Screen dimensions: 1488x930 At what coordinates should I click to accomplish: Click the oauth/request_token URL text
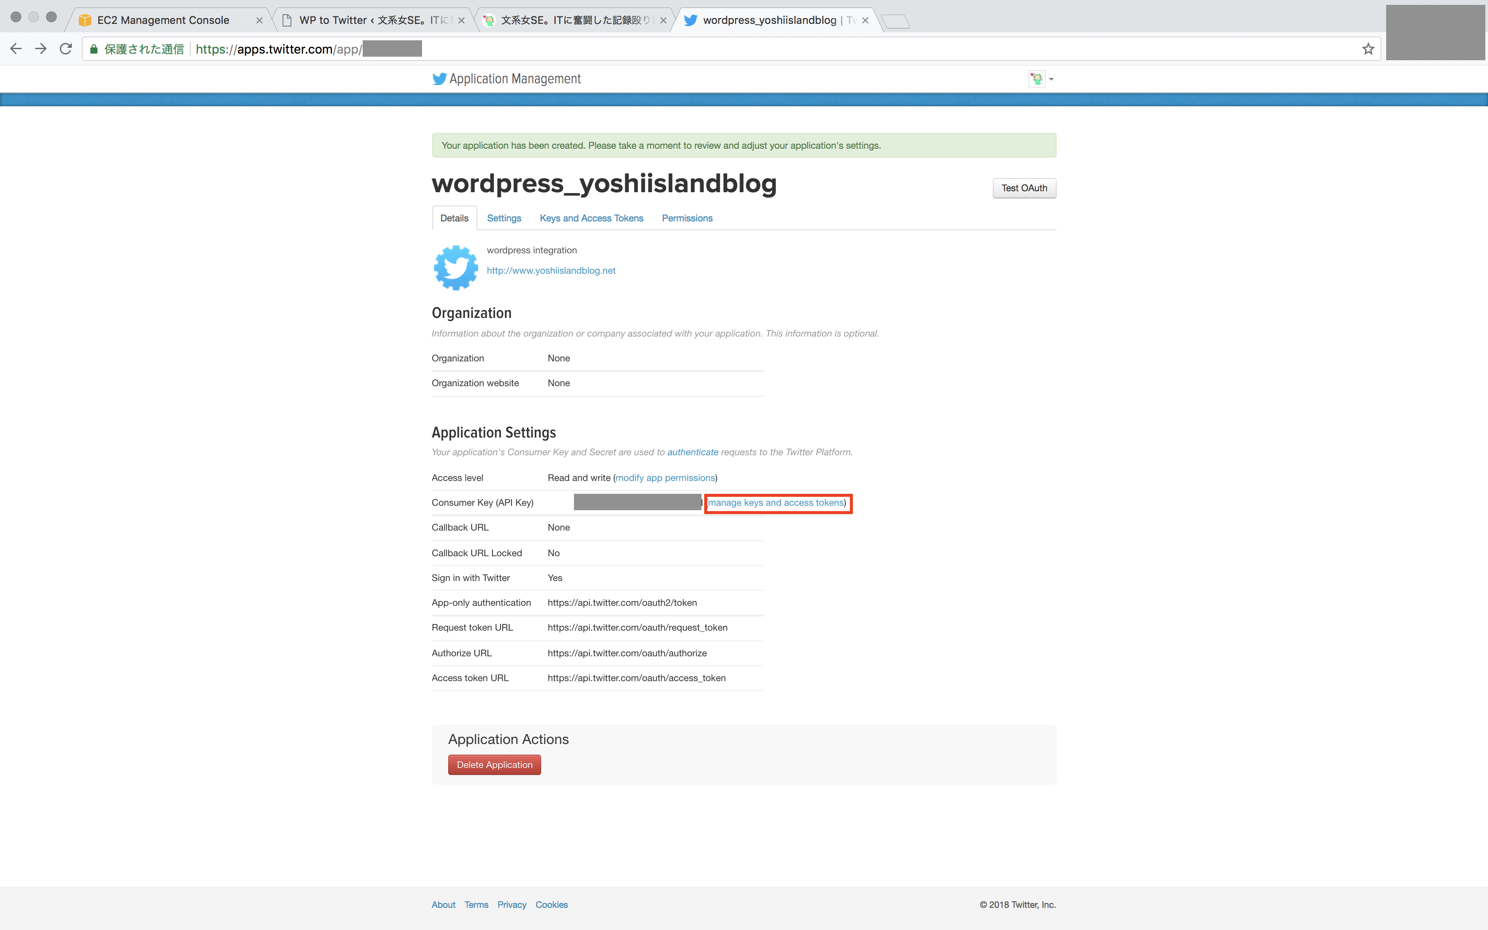(x=638, y=628)
